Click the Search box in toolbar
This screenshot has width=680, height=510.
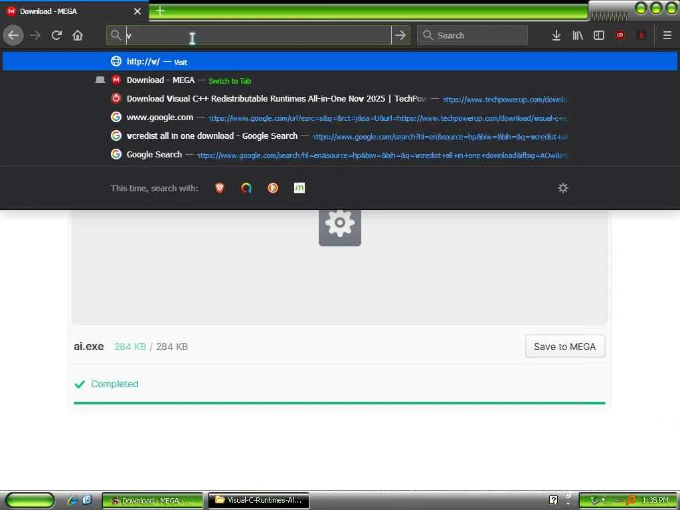[472, 35]
